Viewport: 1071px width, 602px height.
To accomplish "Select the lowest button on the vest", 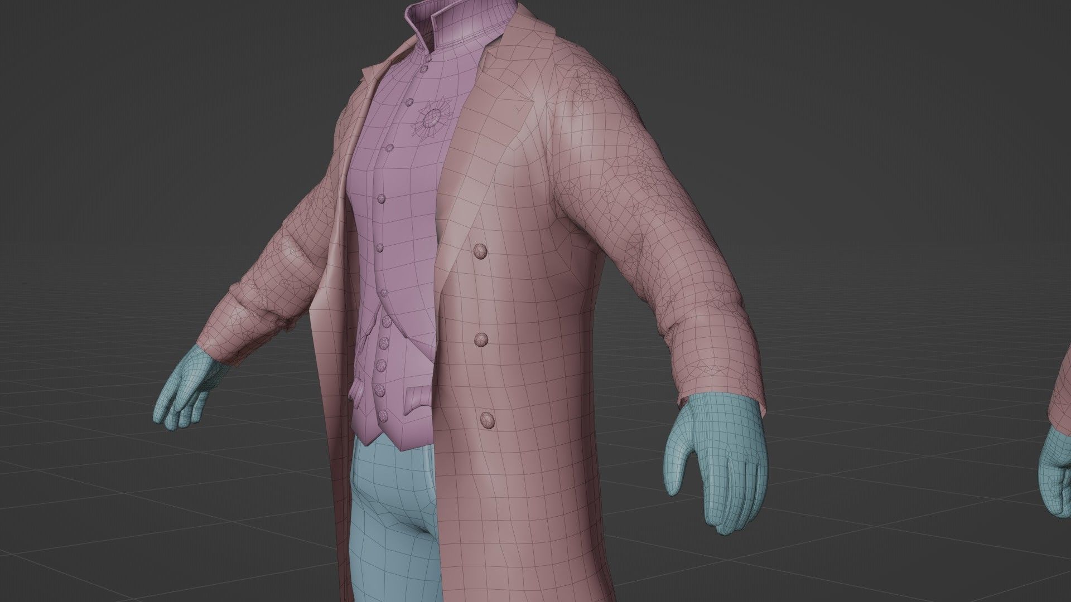I will (384, 415).
